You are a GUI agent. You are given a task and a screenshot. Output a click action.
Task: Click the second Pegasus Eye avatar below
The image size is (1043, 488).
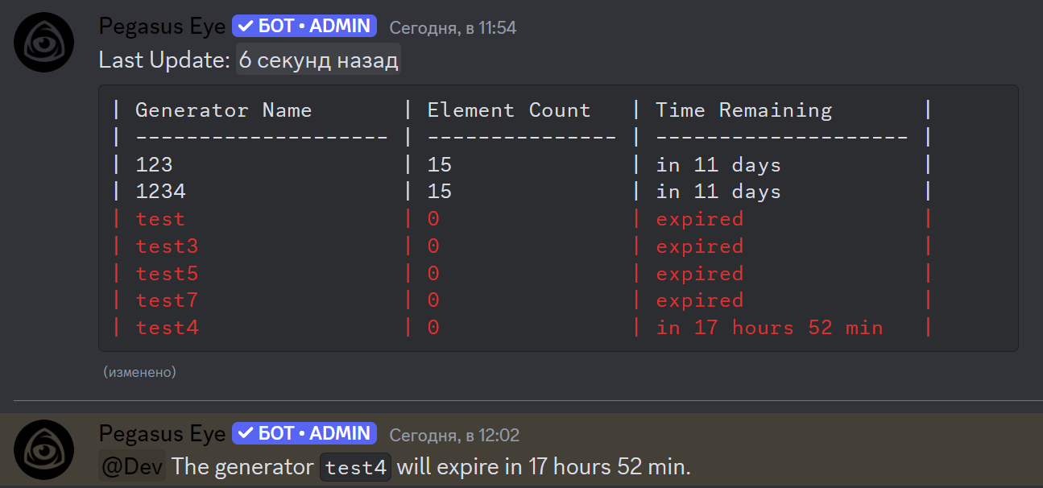pyautogui.click(x=43, y=449)
